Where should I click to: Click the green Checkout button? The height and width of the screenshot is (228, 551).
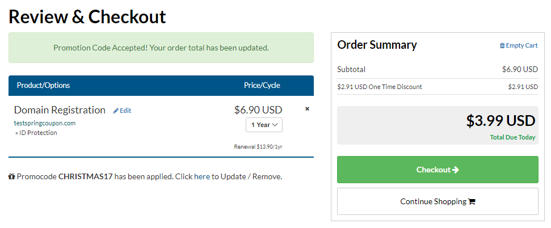click(x=438, y=170)
